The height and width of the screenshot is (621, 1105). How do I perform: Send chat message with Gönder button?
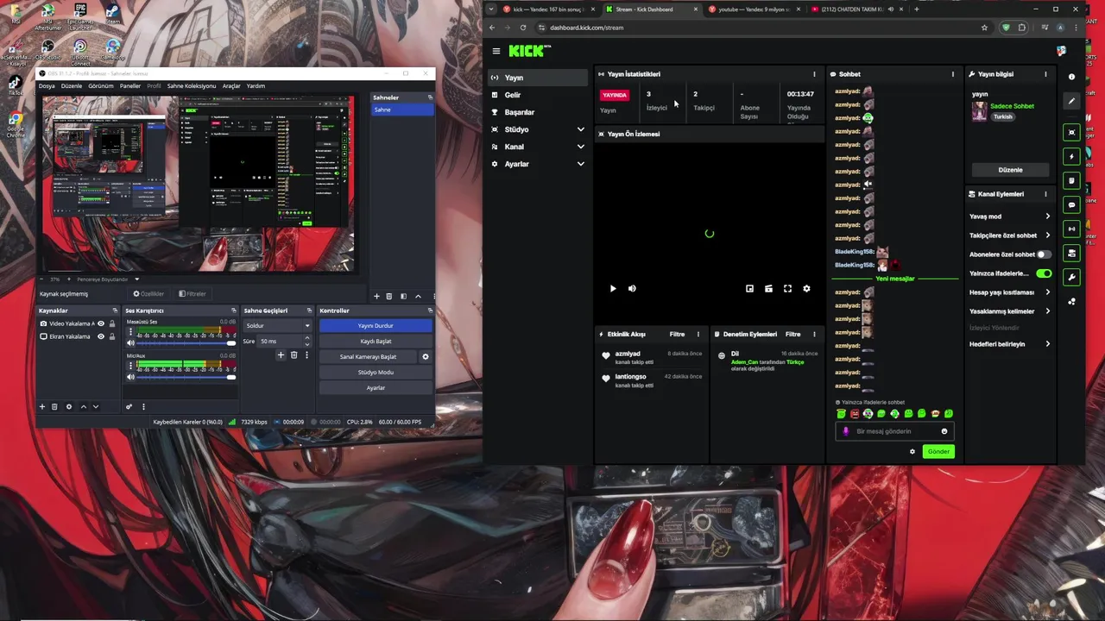[x=938, y=451]
